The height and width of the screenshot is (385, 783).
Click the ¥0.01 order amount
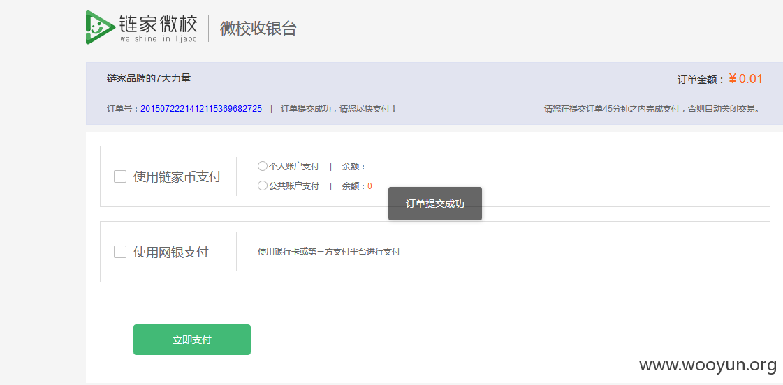[x=745, y=79]
